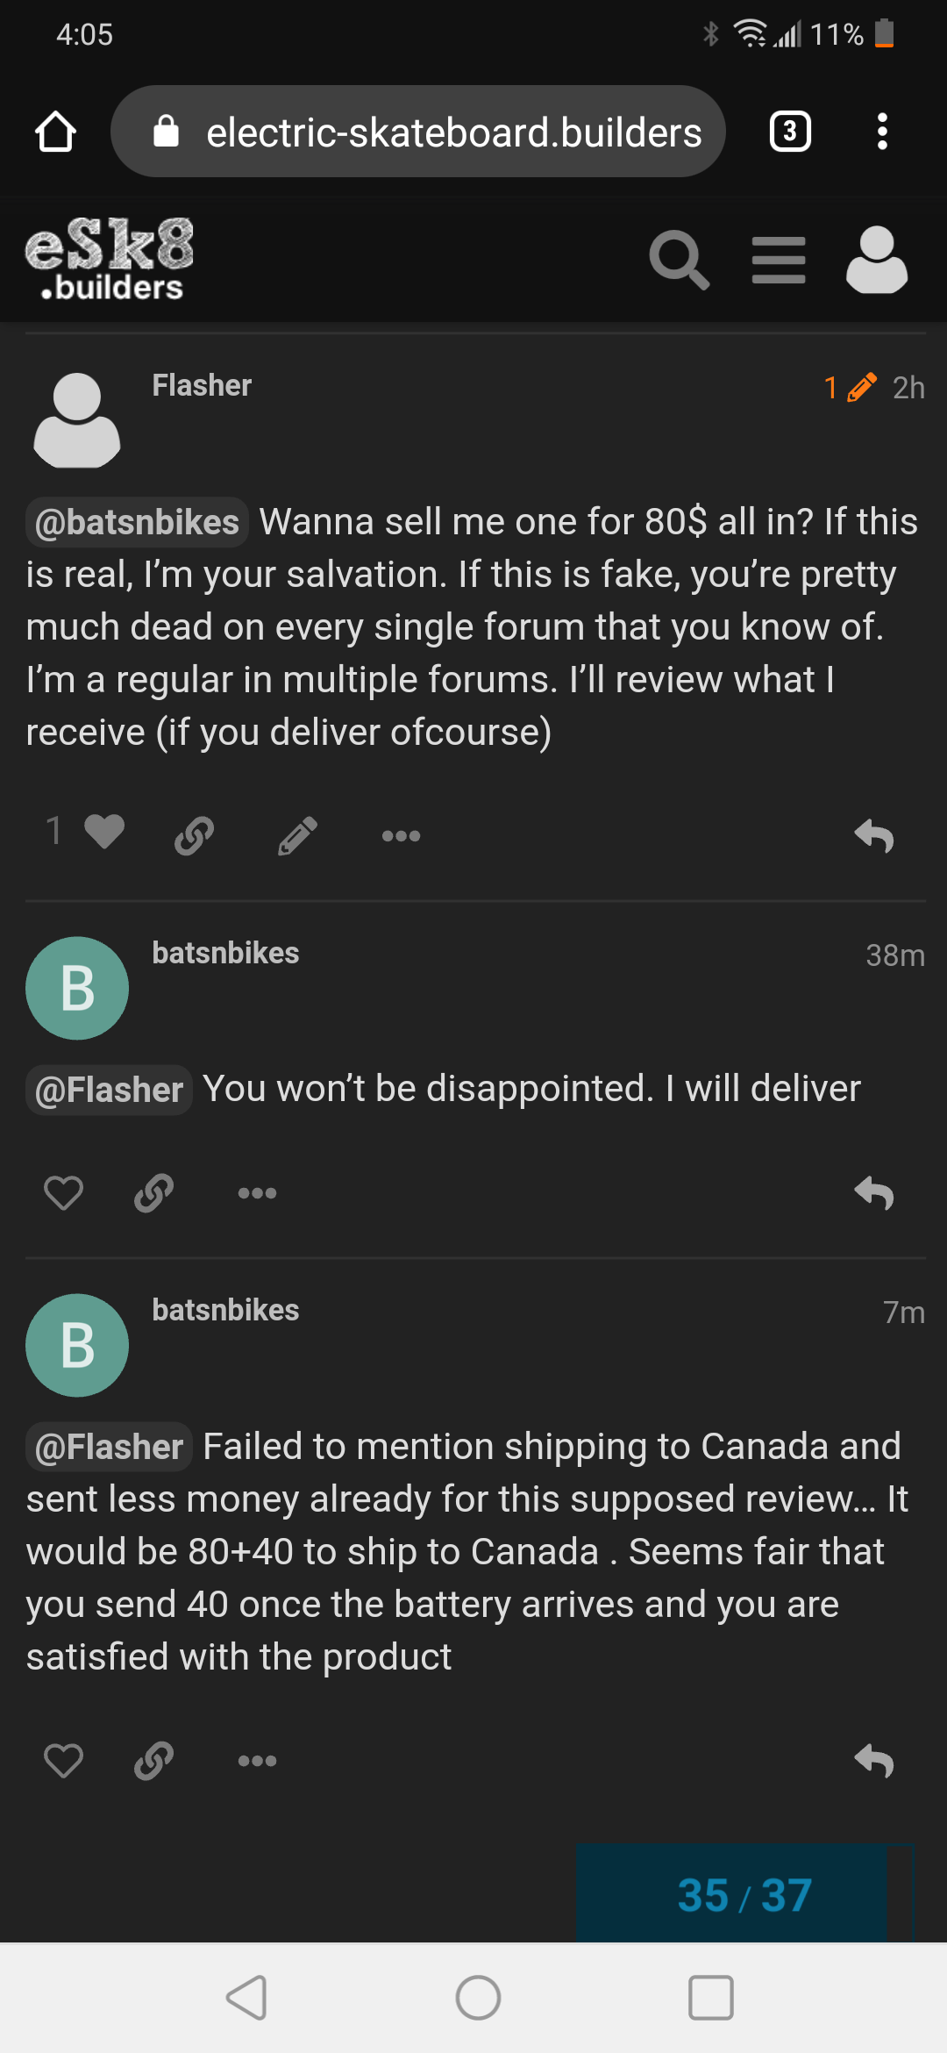Show more actions on batsnbikes' shipping post

257,1761
